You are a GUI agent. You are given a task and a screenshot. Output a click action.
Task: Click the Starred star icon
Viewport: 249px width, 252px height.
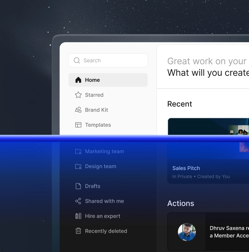(78, 95)
